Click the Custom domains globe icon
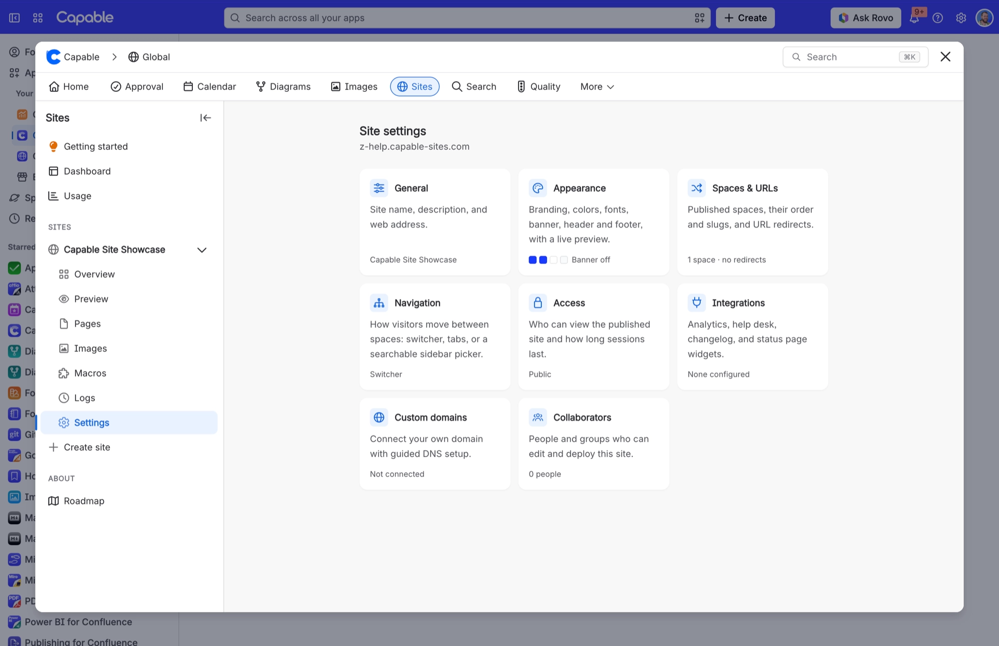This screenshot has height=646, width=999. (379, 417)
